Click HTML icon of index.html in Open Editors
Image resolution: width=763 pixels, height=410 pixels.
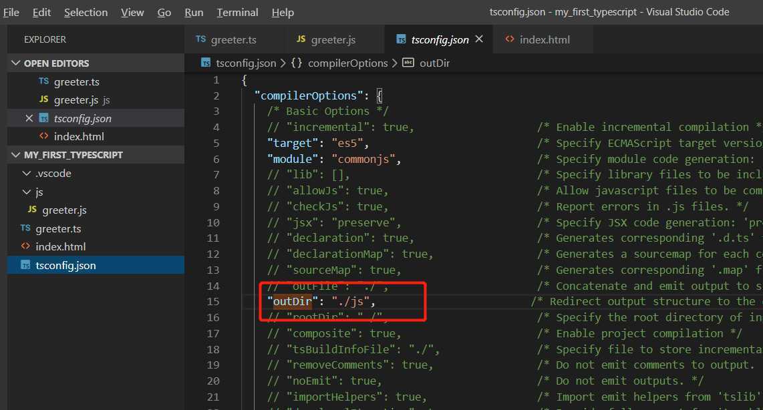click(44, 136)
